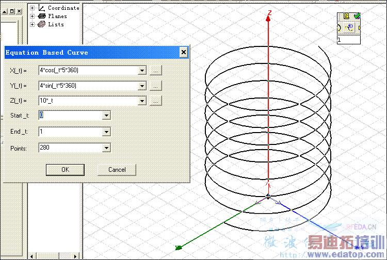The image size is (387, 260).
Task: Click the Y(_t) field 4*sin(_t*5*360)
Action: pyautogui.click(x=88, y=86)
